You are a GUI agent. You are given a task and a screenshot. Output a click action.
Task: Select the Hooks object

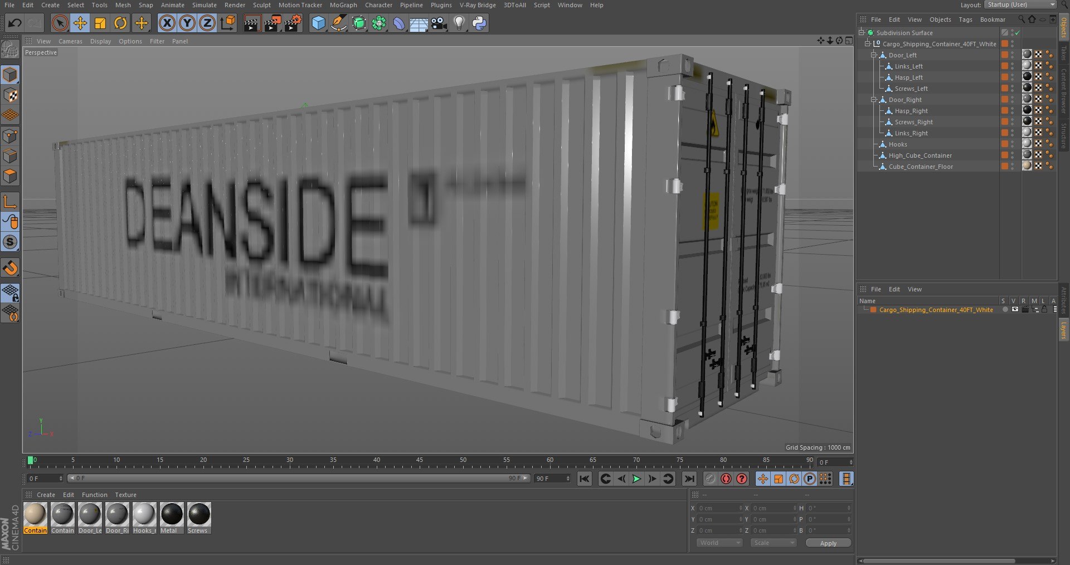click(898, 144)
